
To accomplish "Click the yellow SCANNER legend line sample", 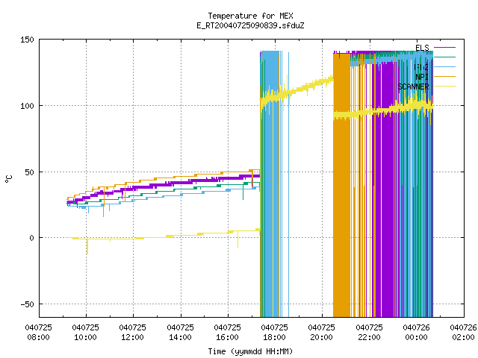I will 444,87.
